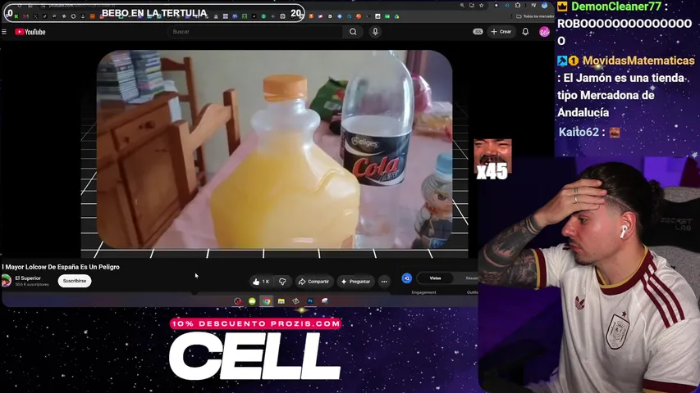Click the SS badge next to Crear
This screenshot has height=393, width=700.
pyautogui.click(x=478, y=32)
